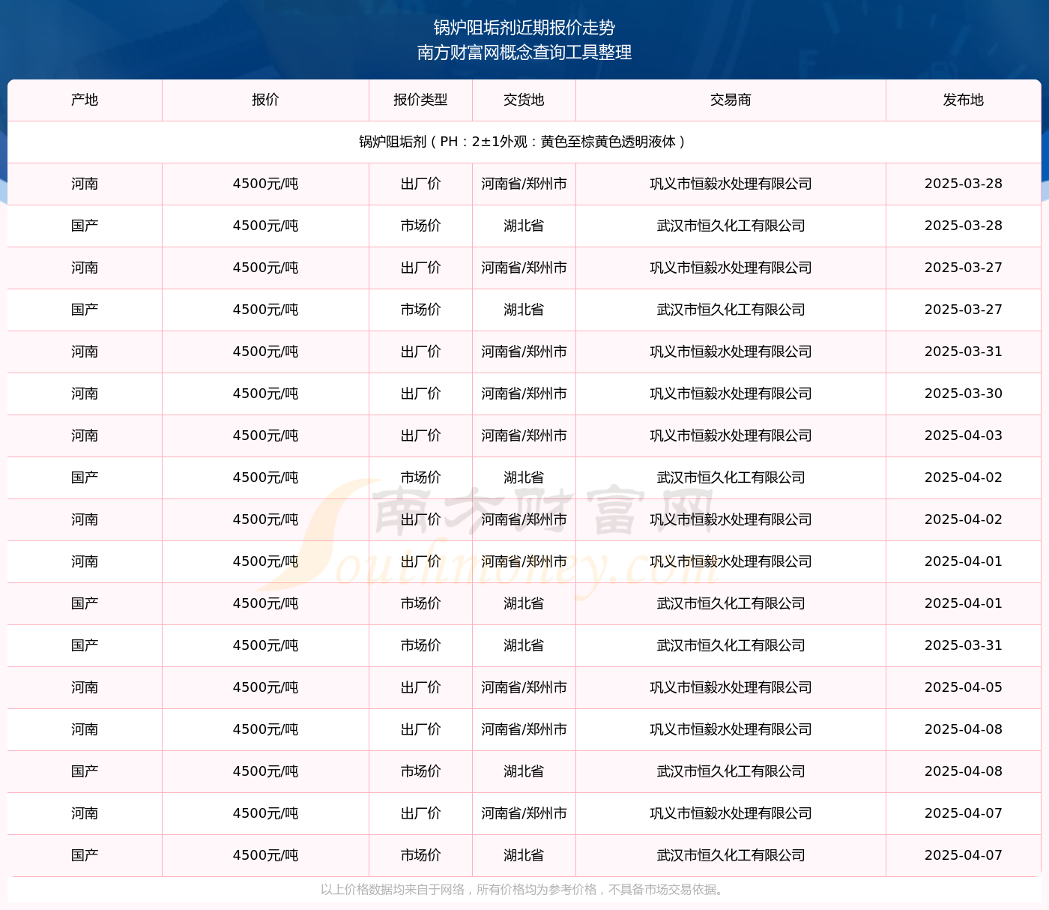Click 出厂价 in the 2025-04-05 row
The image size is (1049, 910).
pos(420,687)
